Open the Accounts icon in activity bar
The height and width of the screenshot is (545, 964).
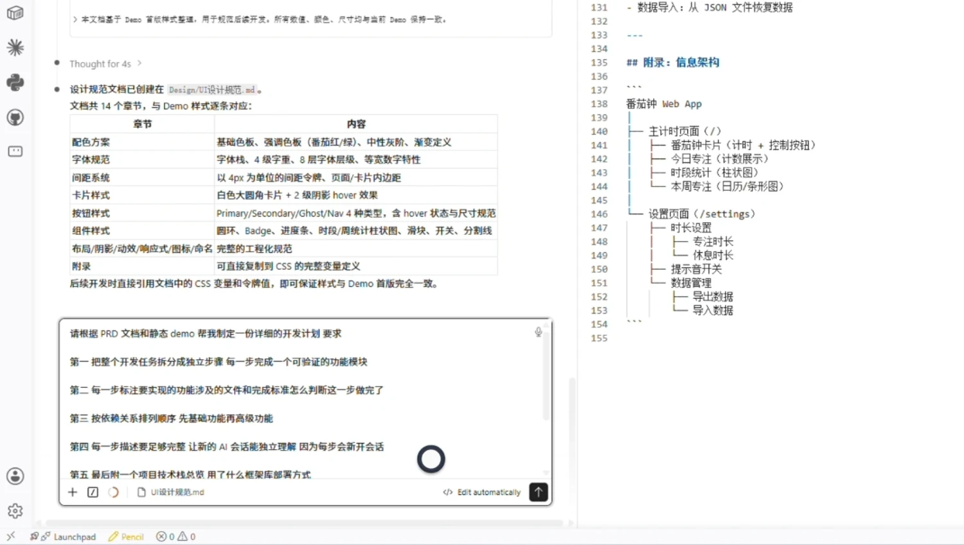tap(15, 476)
